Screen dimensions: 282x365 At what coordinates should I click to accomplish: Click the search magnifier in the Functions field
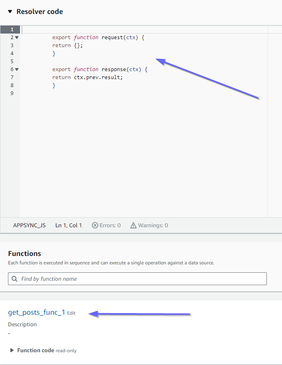(14, 278)
